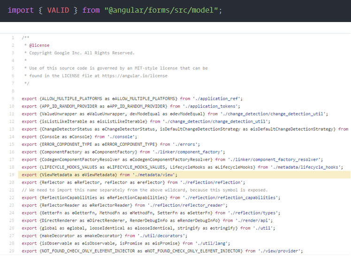The height and width of the screenshot is (256, 351).
Task: Click line number 9 in the gutter
Action: pyautogui.click(x=13, y=98)
